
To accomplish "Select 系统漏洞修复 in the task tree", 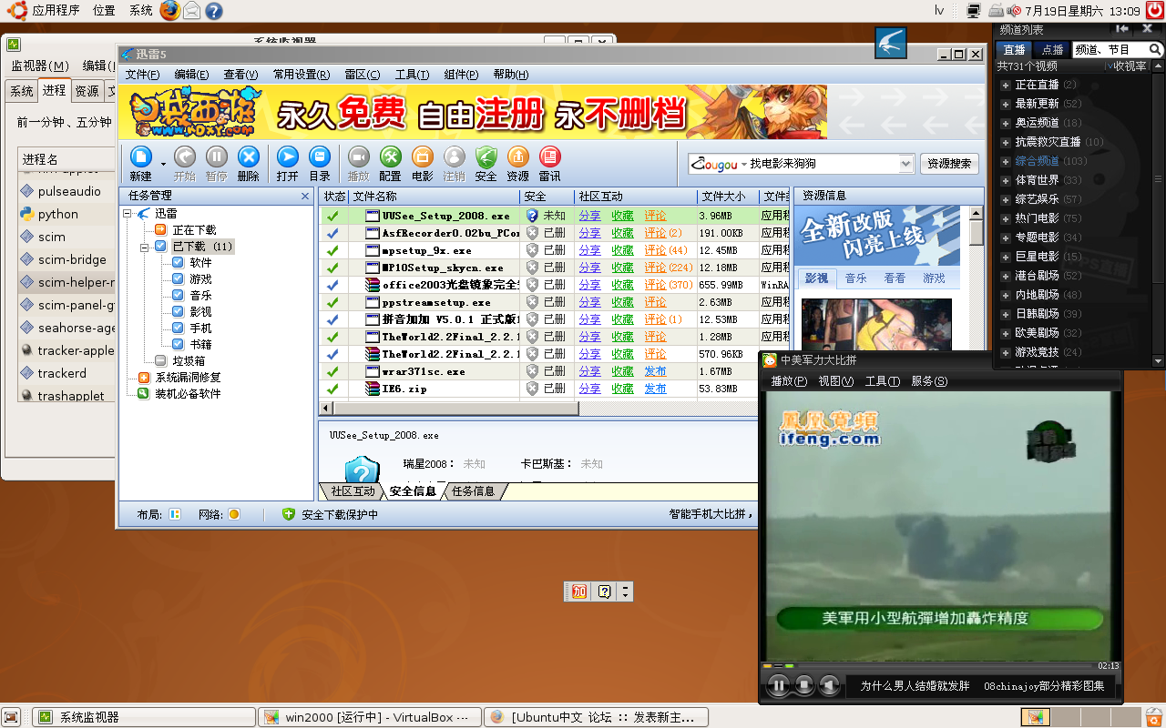I will [187, 378].
